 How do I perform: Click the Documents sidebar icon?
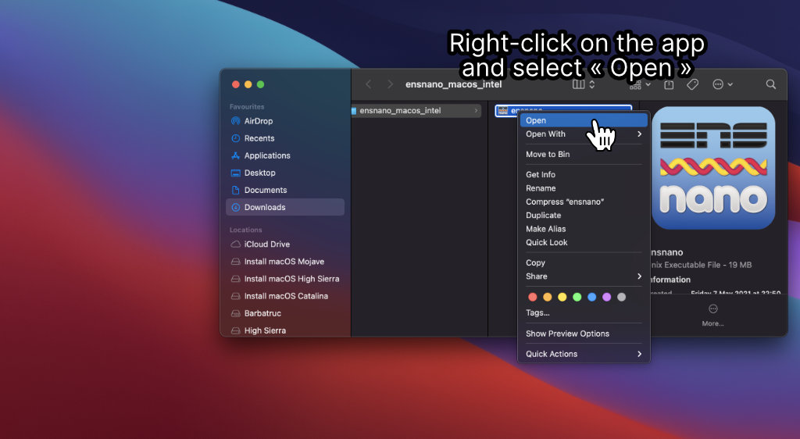tap(235, 190)
